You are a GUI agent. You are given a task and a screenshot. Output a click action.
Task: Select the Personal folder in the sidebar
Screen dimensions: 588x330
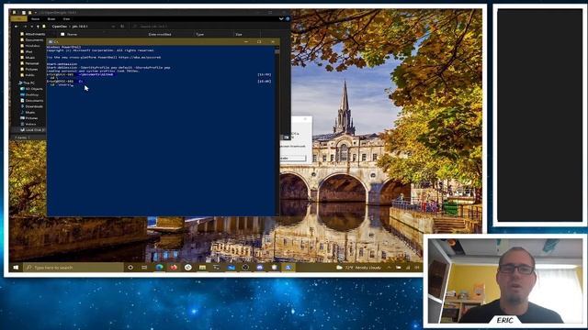pos(29,63)
